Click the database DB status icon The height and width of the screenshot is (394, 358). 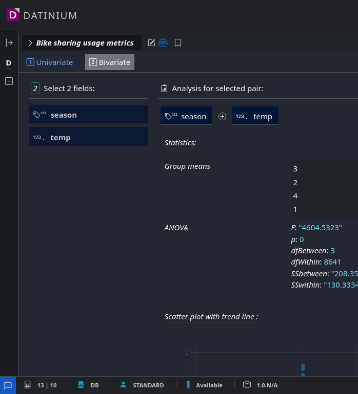tap(81, 385)
